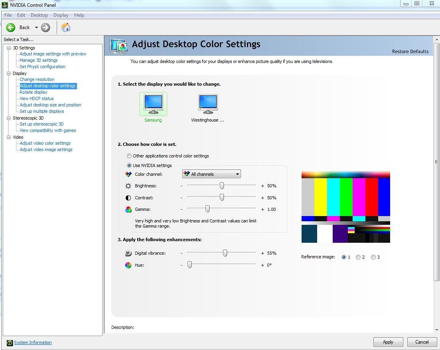Choose reference image 2
This screenshot has height=350, width=440.
(358, 257)
